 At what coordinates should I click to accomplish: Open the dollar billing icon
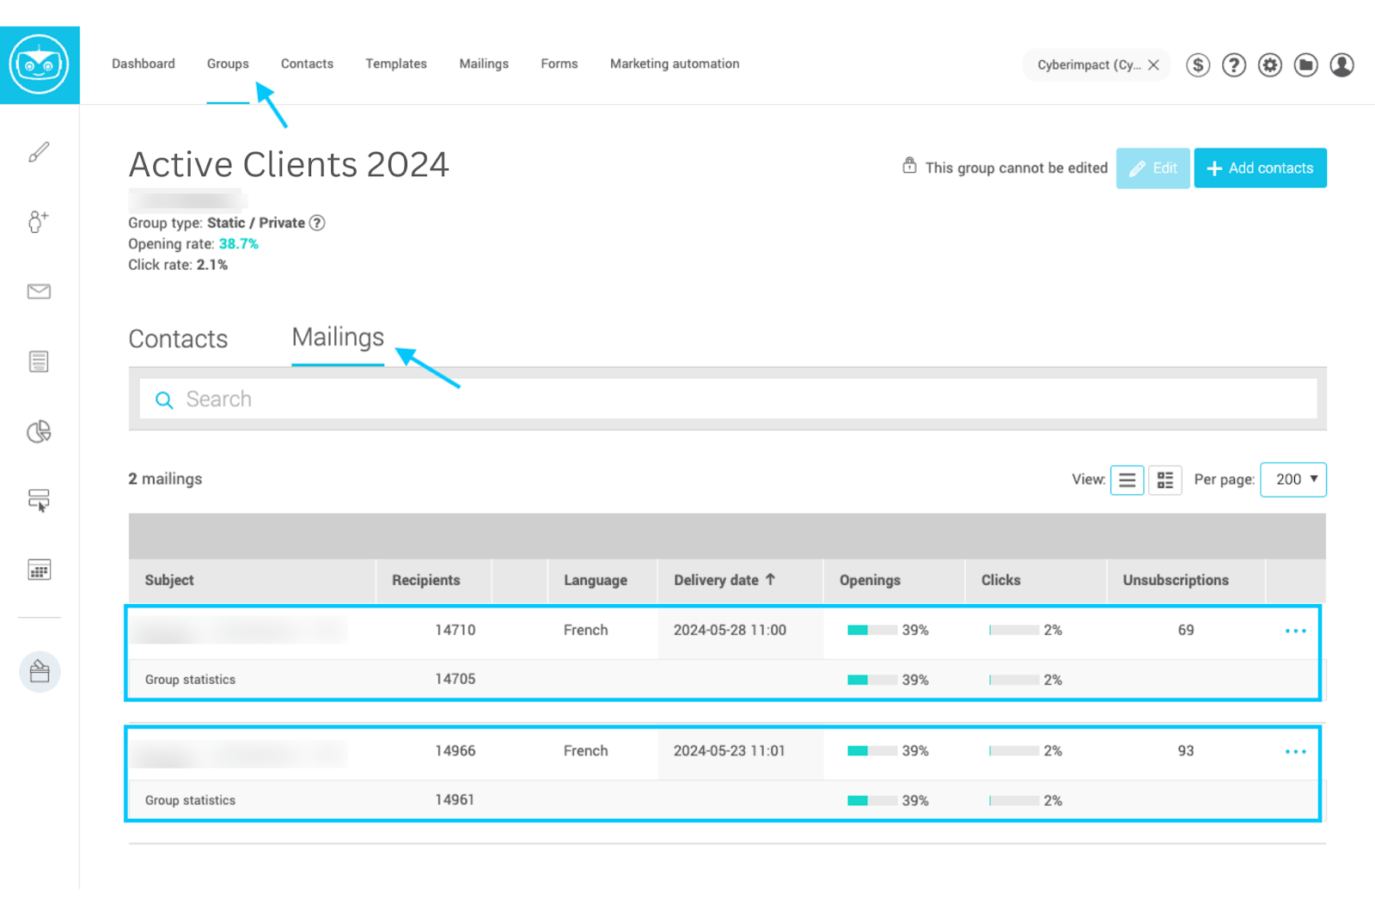[1198, 65]
